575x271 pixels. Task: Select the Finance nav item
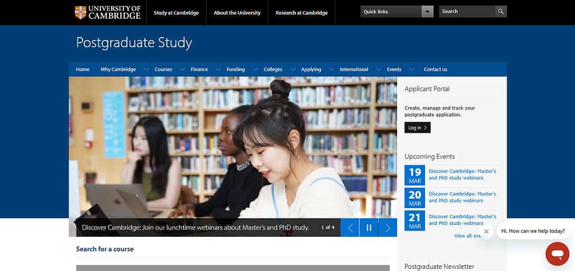tap(199, 69)
